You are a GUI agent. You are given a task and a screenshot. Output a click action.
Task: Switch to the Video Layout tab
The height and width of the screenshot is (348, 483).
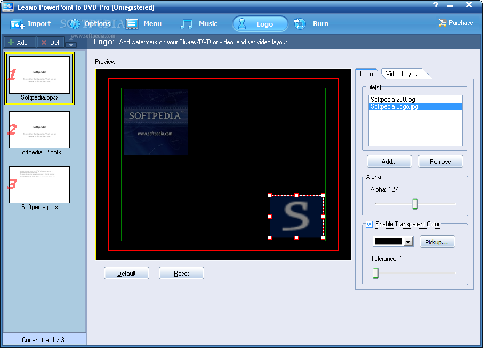pyautogui.click(x=402, y=74)
